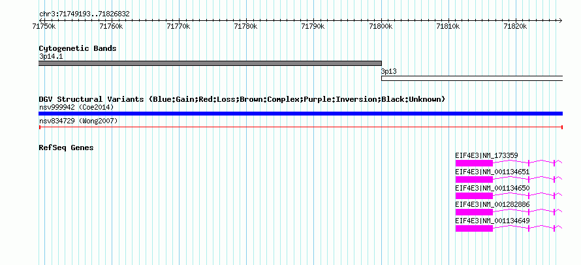Screen dimensions: 581x265
Task: Open the EIF4E3|NM_001282886 transcript label
Action: 492,204
